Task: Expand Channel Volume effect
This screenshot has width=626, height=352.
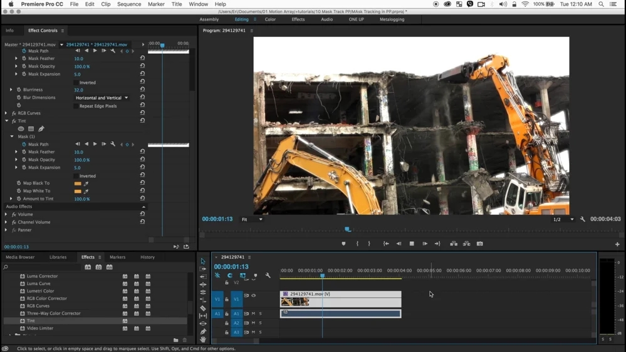Action: click(6, 222)
